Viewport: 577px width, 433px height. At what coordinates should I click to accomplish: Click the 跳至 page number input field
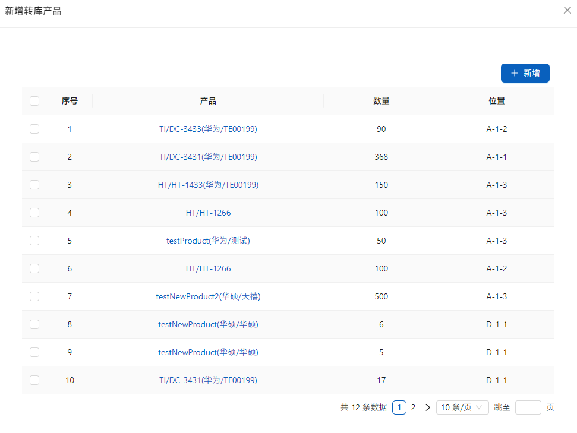tap(528, 407)
